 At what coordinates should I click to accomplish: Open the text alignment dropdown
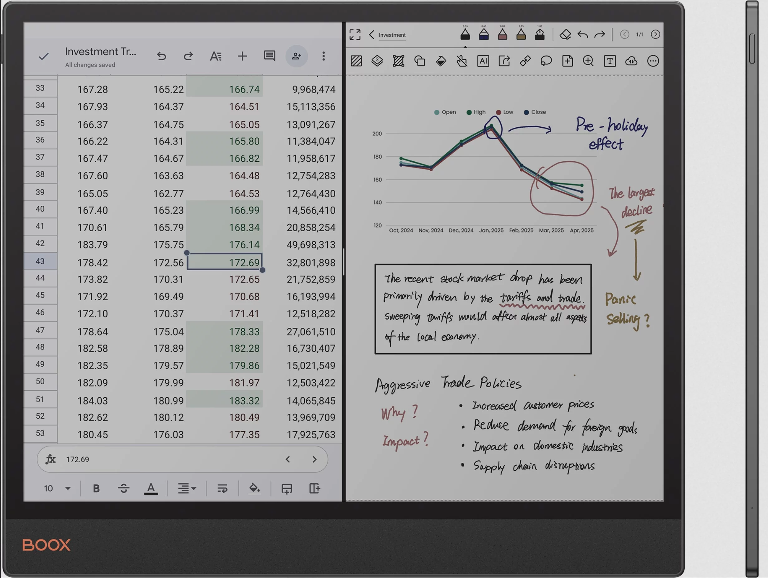click(x=187, y=488)
